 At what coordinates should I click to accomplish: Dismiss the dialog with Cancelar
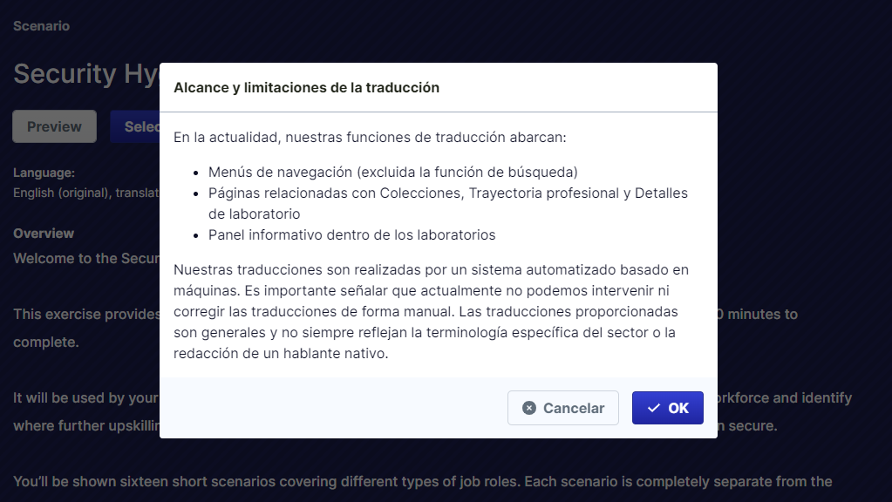click(563, 408)
